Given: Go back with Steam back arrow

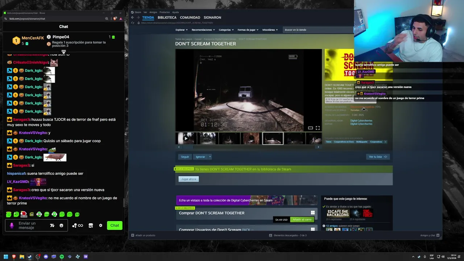Looking at the screenshot, I should [132, 17].
